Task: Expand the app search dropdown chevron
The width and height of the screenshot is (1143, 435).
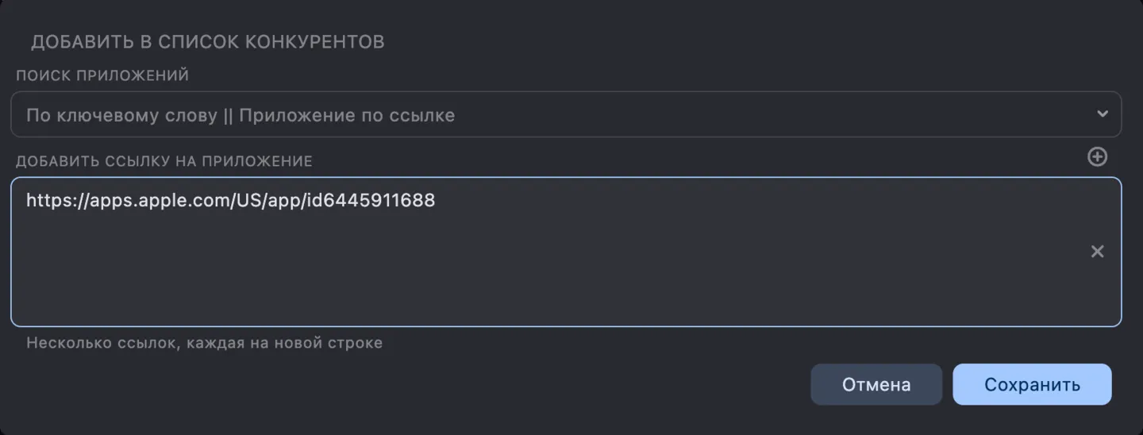Action: (x=1102, y=114)
